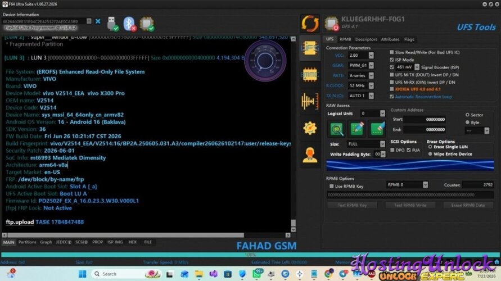Switch to Descriptors tab
Viewport: 501px width, 281px height.
click(x=366, y=39)
